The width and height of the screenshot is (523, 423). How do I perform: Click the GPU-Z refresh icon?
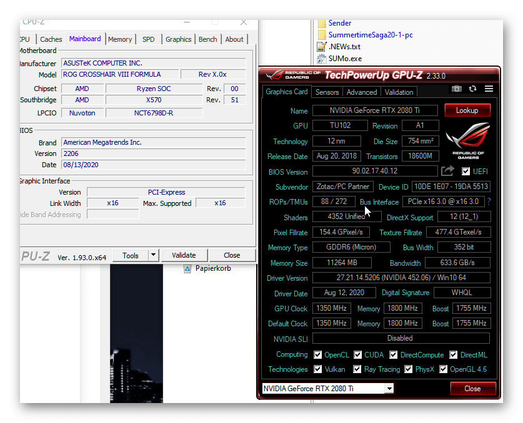[x=472, y=89]
